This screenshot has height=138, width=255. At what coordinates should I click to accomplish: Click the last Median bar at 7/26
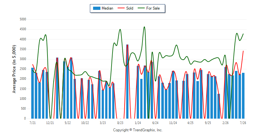(243, 96)
